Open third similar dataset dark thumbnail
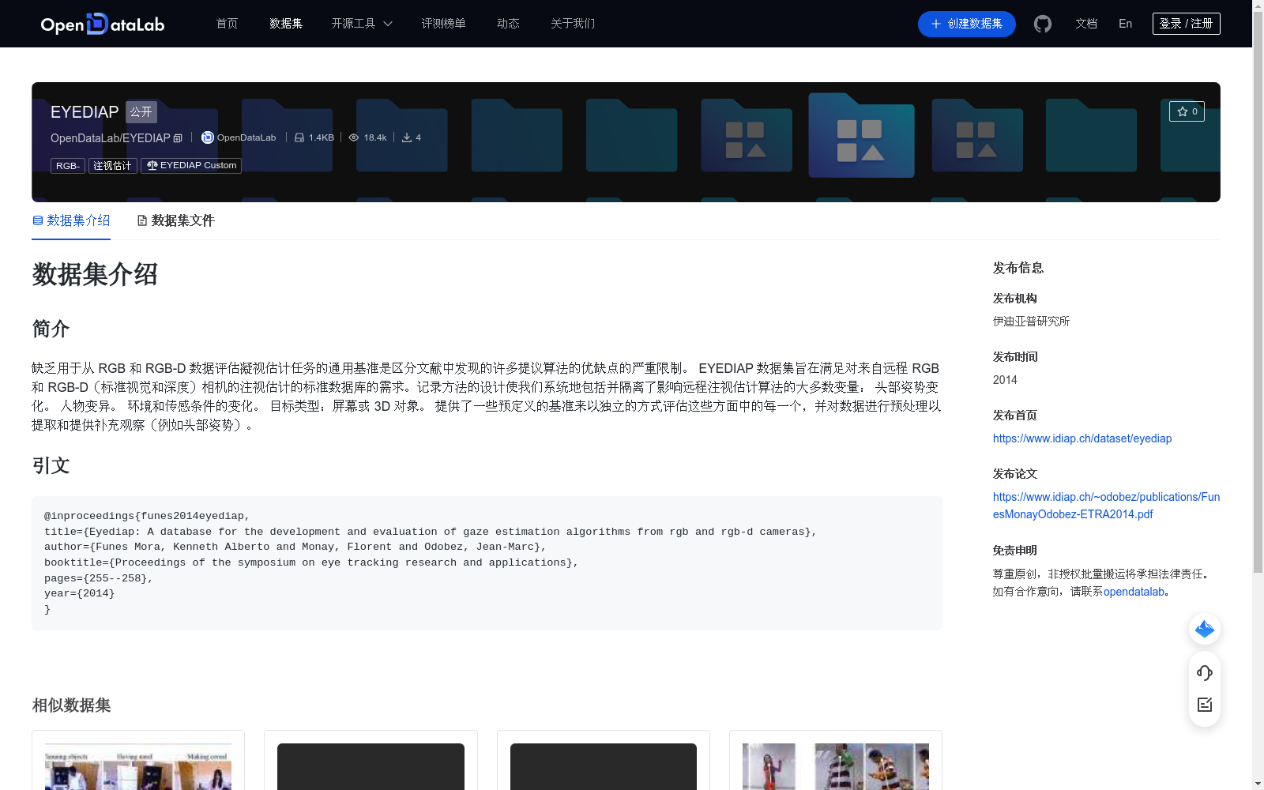Viewport: 1264px width, 790px height. click(x=604, y=766)
